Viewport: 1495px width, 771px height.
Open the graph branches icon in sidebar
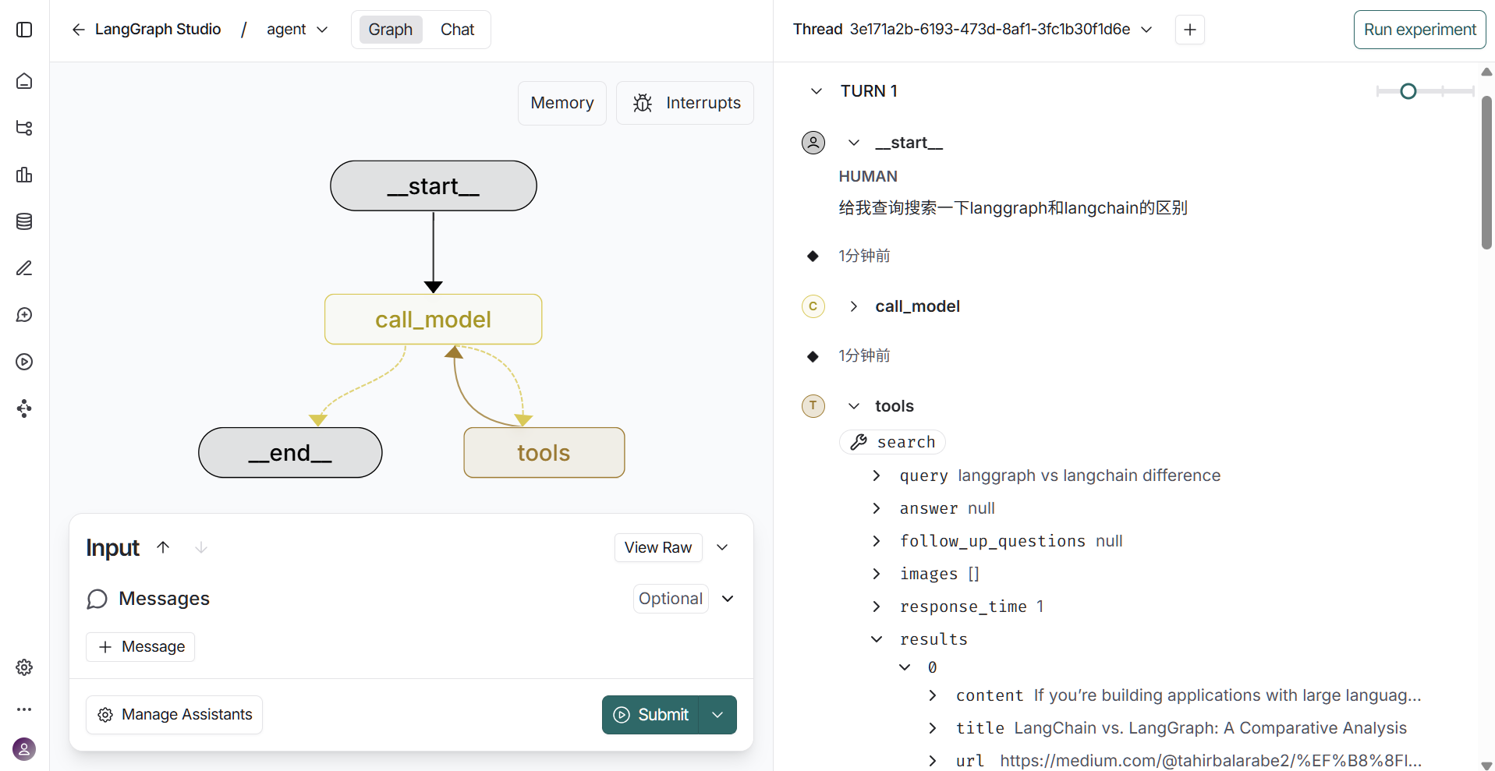pyautogui.click(x=24, y=128)
